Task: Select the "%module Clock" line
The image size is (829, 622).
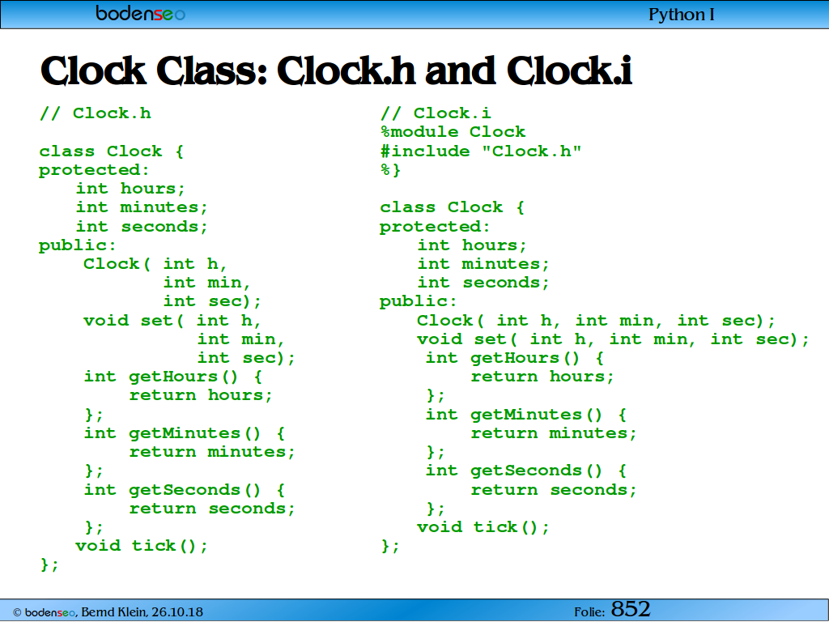Action: coord(453,132)
